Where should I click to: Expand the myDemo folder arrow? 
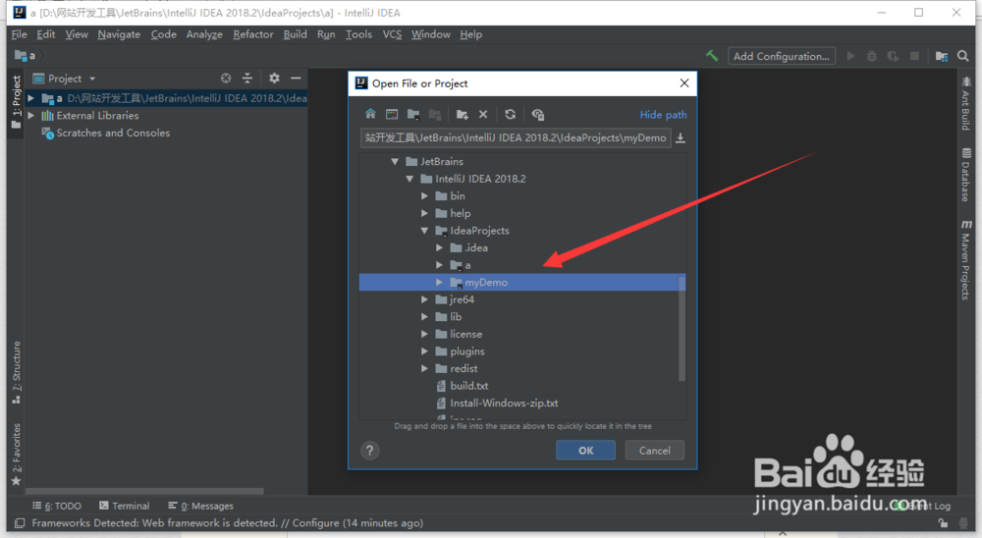[x=440, y=283]
